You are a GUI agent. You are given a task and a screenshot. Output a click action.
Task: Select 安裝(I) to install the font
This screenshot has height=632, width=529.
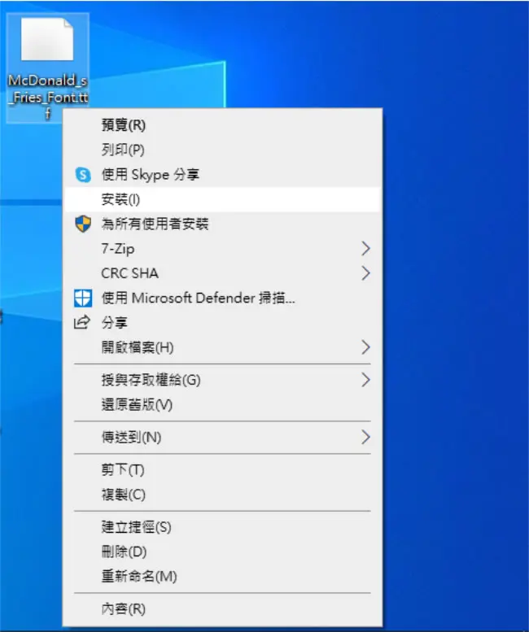coord(222,199)
